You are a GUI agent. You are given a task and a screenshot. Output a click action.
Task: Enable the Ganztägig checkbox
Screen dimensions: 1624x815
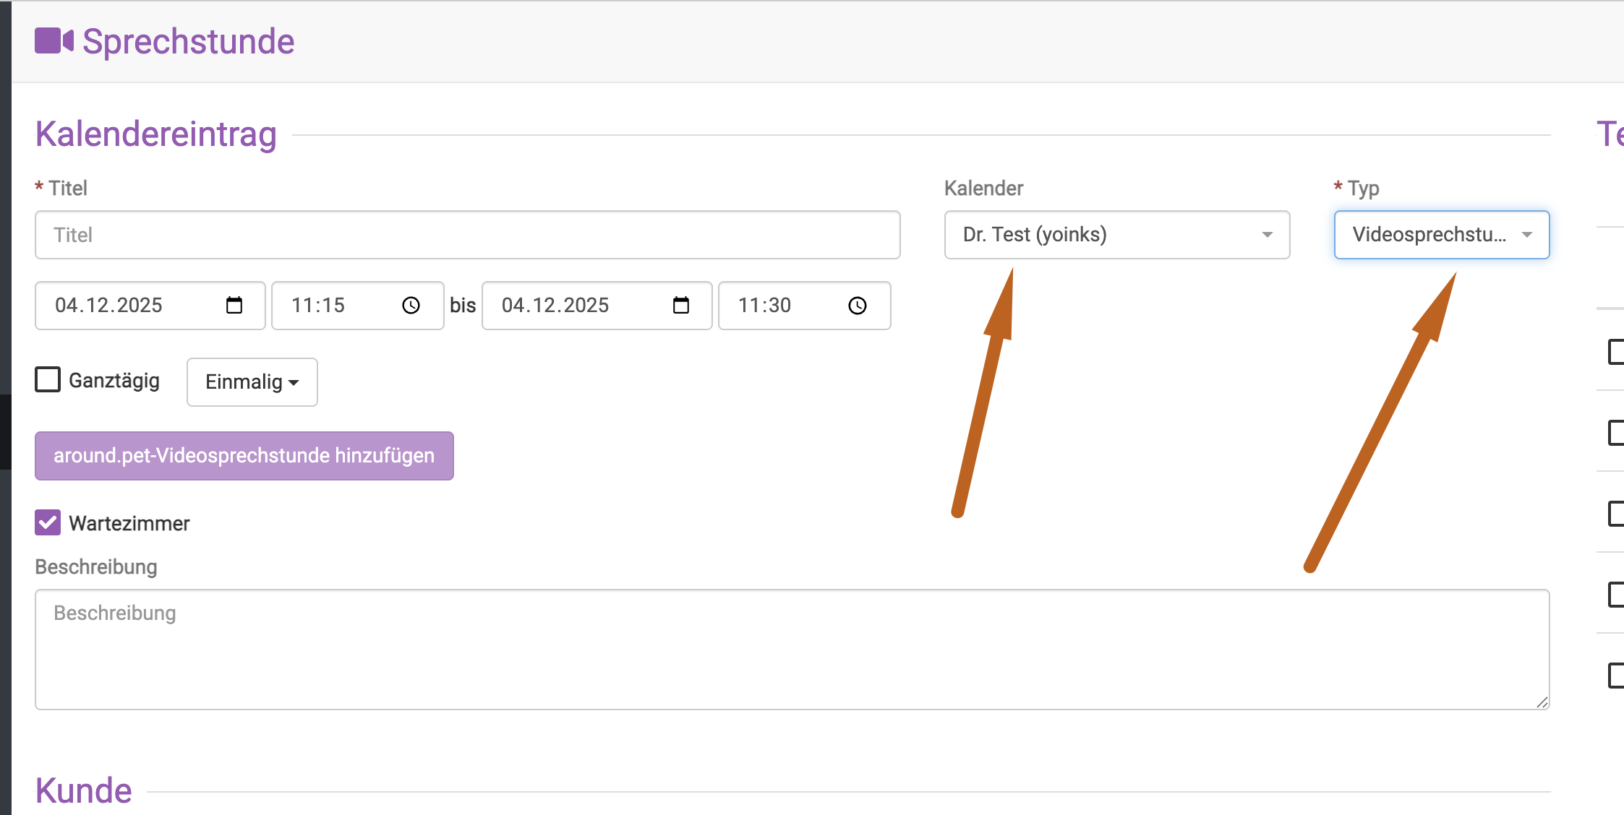(x=48, y=379)
